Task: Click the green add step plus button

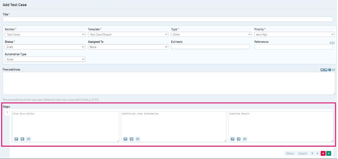Action: pyautogui.click(x=328, y=153)
